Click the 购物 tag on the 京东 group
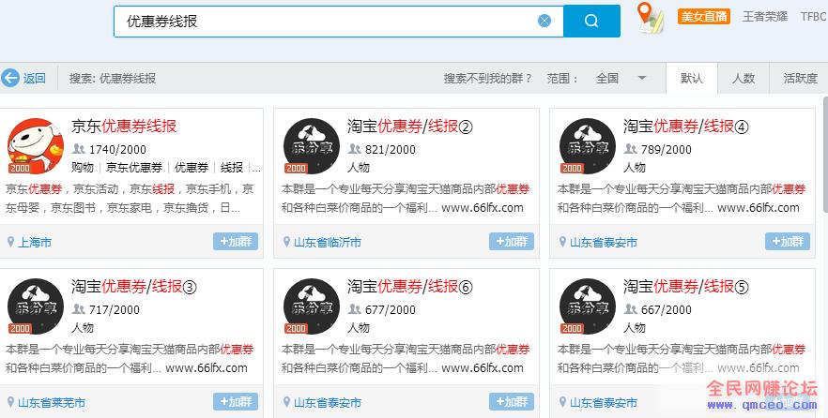Image resolution: width=828 pixels, height=418 pixels. (83, 168)
